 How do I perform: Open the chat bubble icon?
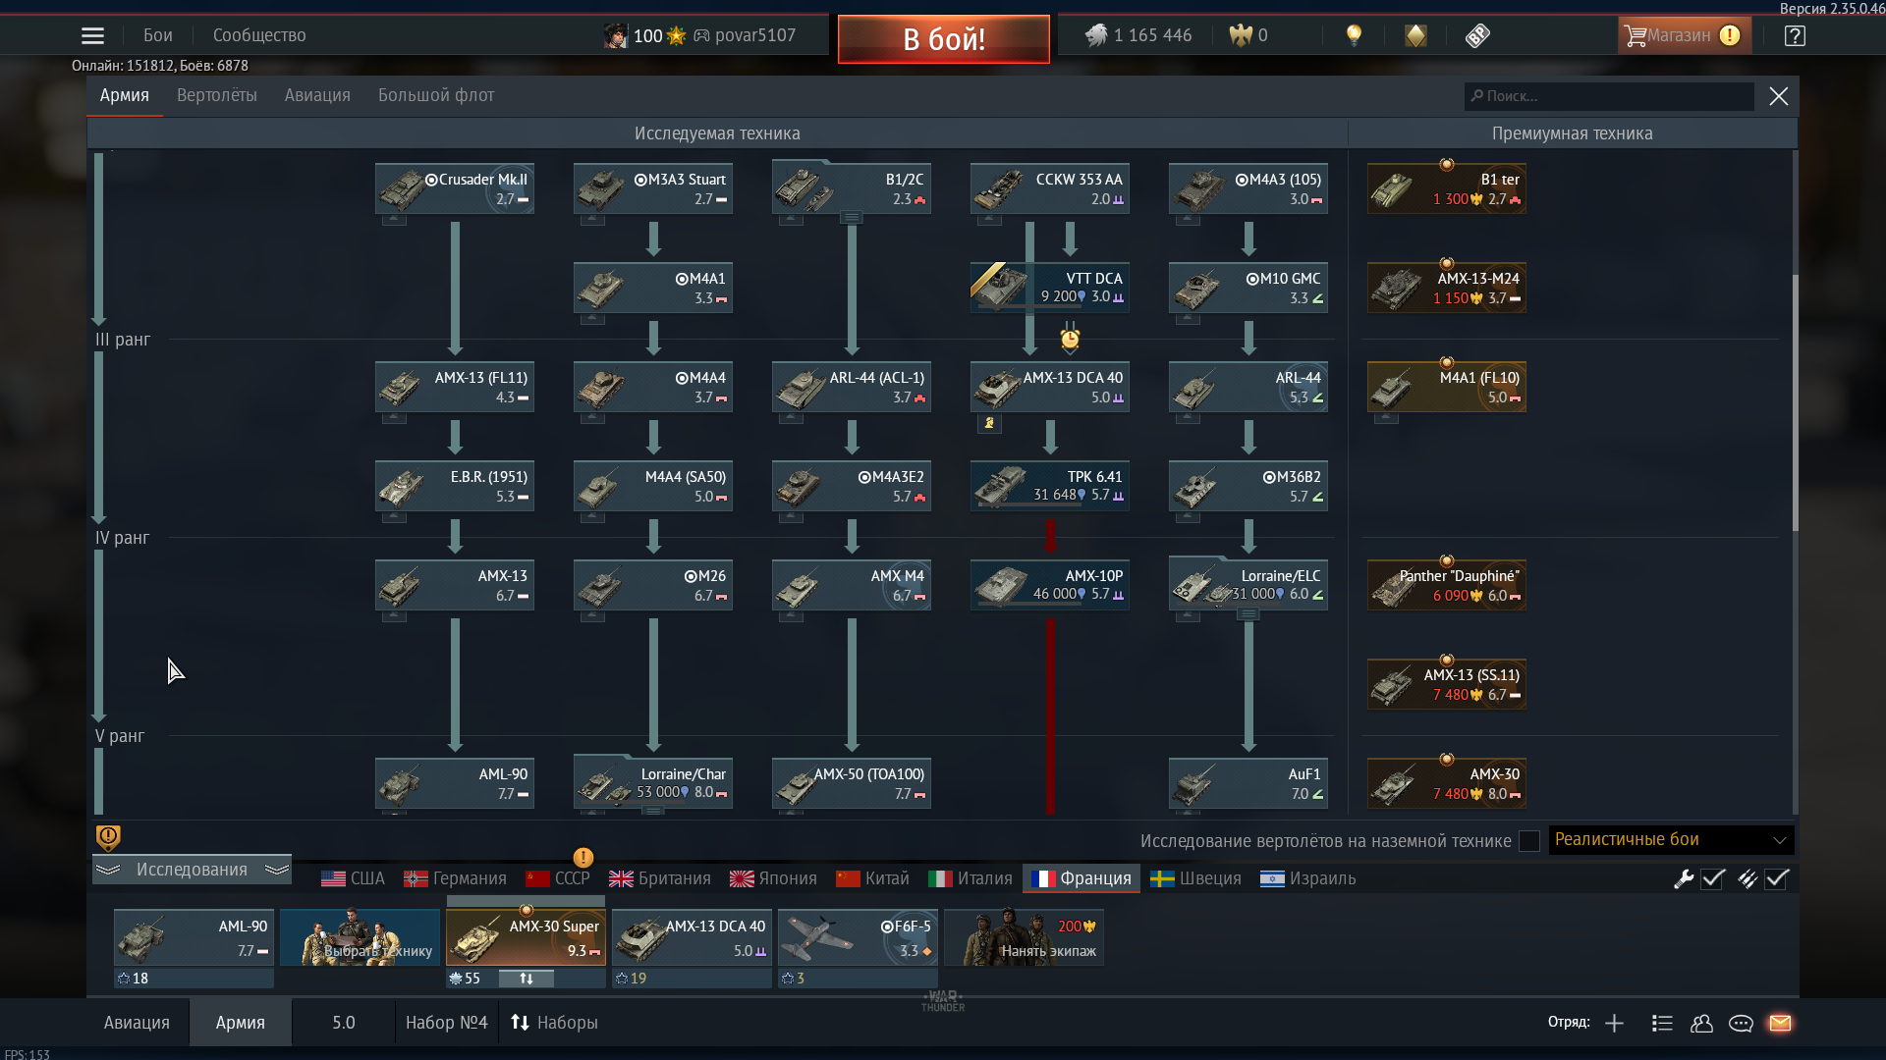click(1741, 1023)
